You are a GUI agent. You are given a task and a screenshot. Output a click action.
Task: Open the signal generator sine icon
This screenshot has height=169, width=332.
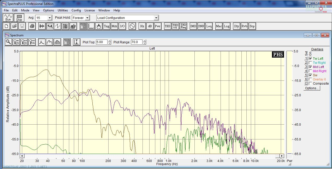click(132, 26)
